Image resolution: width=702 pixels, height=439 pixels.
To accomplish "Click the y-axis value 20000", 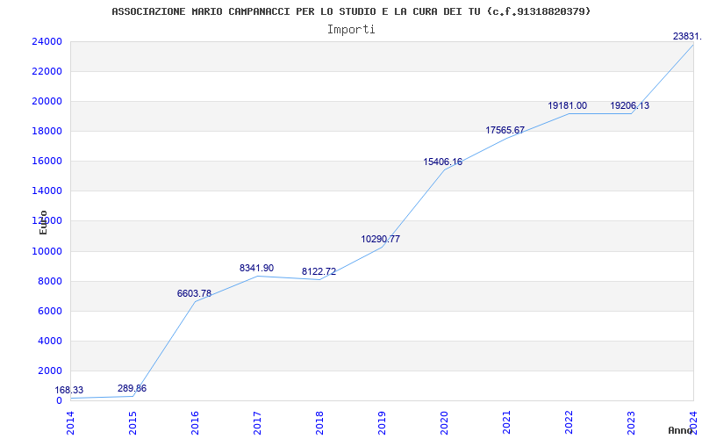I will 47,101.
